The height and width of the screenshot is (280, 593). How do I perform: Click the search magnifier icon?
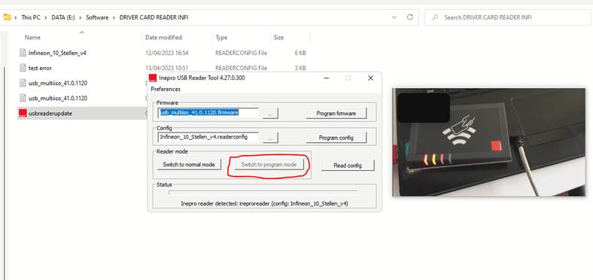tap(435, 17)
